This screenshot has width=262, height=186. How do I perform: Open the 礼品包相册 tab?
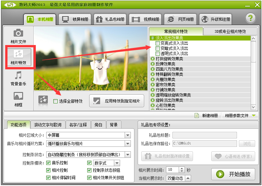[110, 19]
